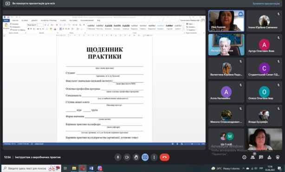285x172 pixels.
Task: Switch to the РАЗМЕТКА СТРАНИЦЫ tab
Action: (49, 20)
